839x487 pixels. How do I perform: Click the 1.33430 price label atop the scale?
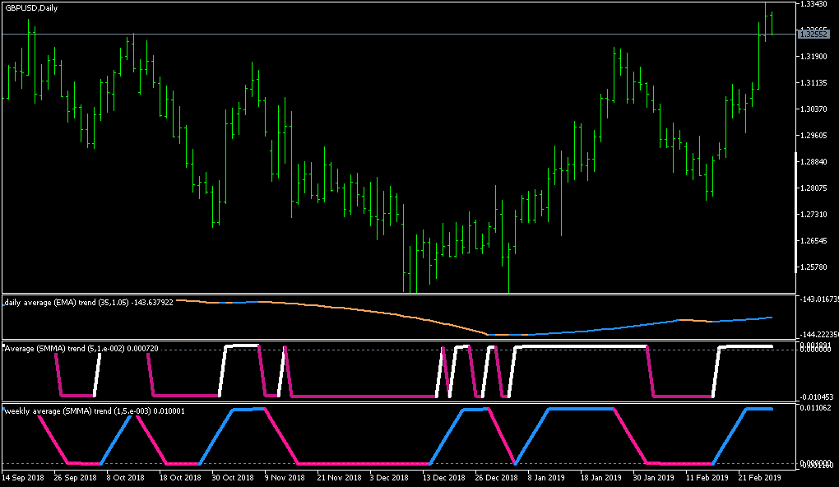812,4
